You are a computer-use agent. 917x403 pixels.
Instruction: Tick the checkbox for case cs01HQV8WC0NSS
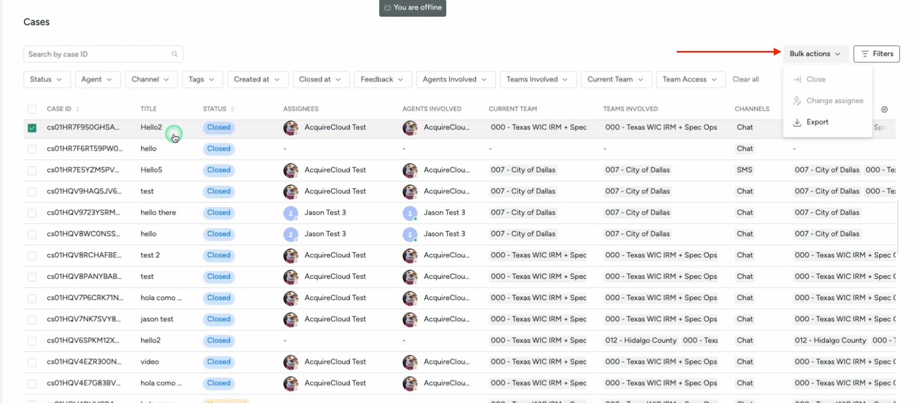(32, 235)
